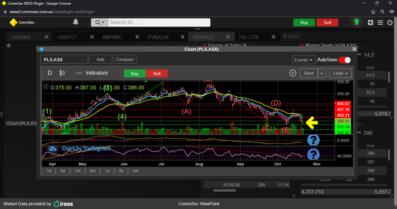Image resolution: width=397 pixels, height=209 pixels.
Task: Click the upper blue question mark icon
Action: [313, 140]
